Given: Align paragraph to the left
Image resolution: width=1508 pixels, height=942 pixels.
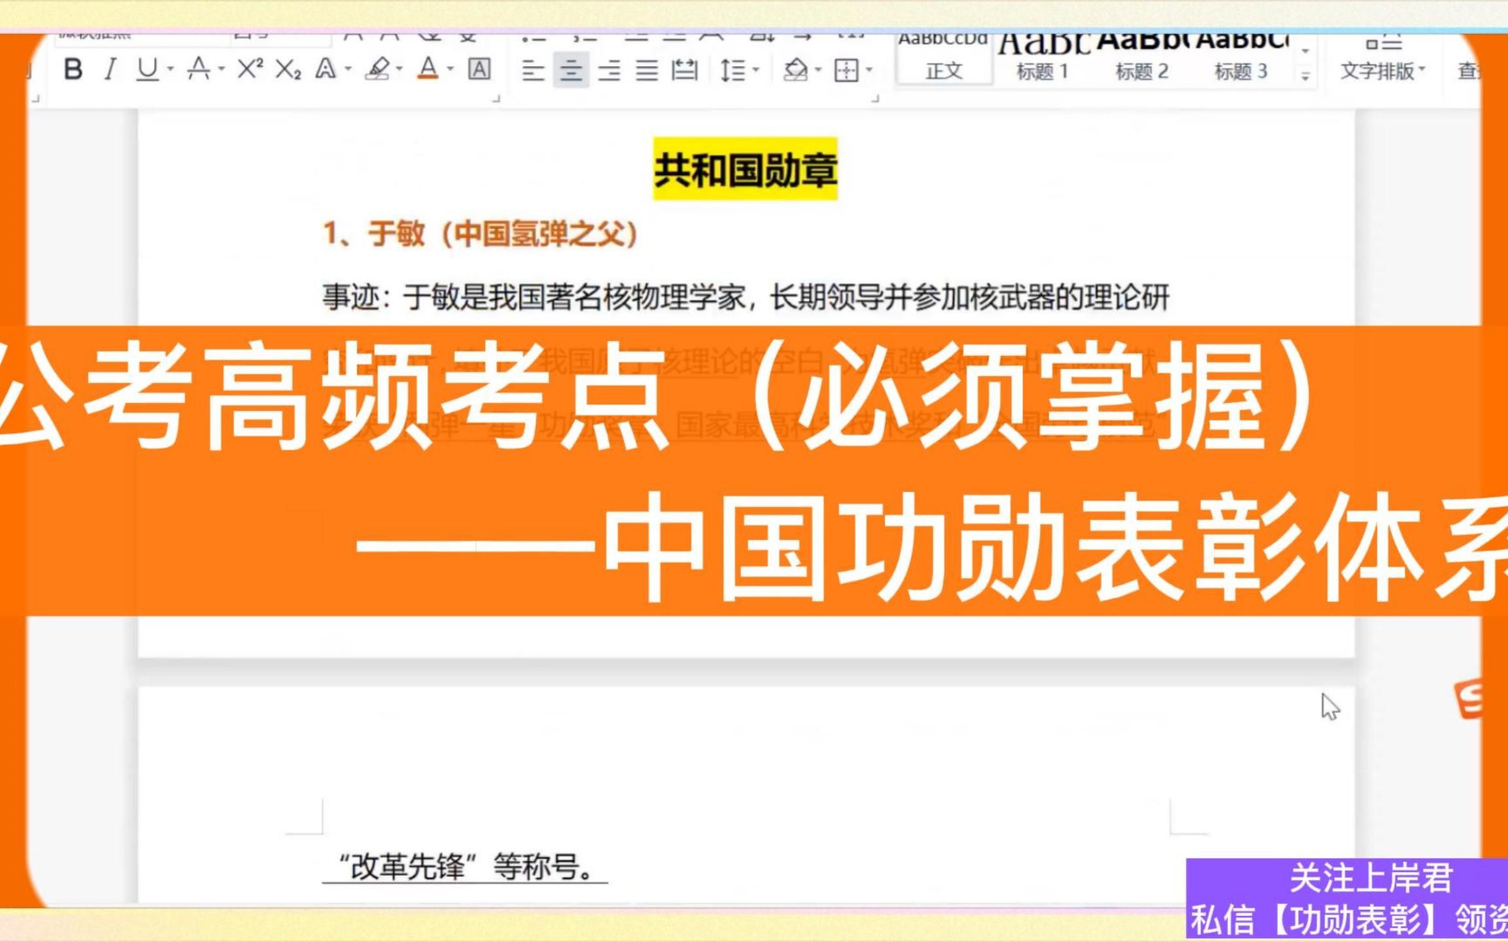Looking at the screenshot, I should click(533, 70).
